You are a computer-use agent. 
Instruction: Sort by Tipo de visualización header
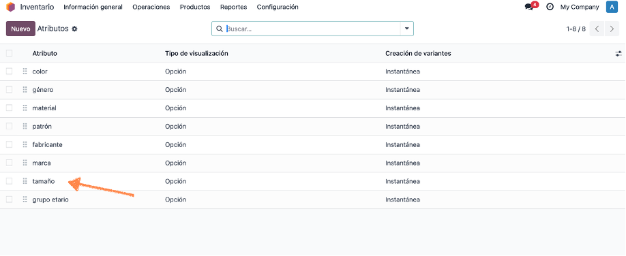(196, 53)
